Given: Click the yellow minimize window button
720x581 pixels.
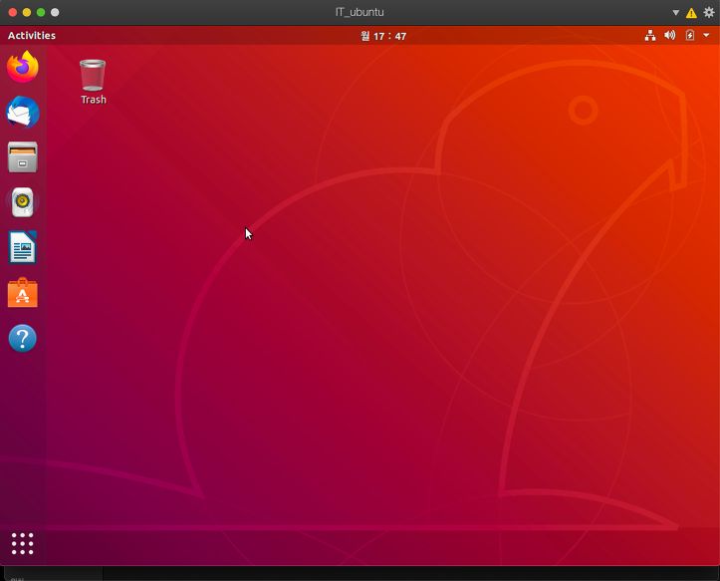Looking at the screenshot, I should click(27, 12).
